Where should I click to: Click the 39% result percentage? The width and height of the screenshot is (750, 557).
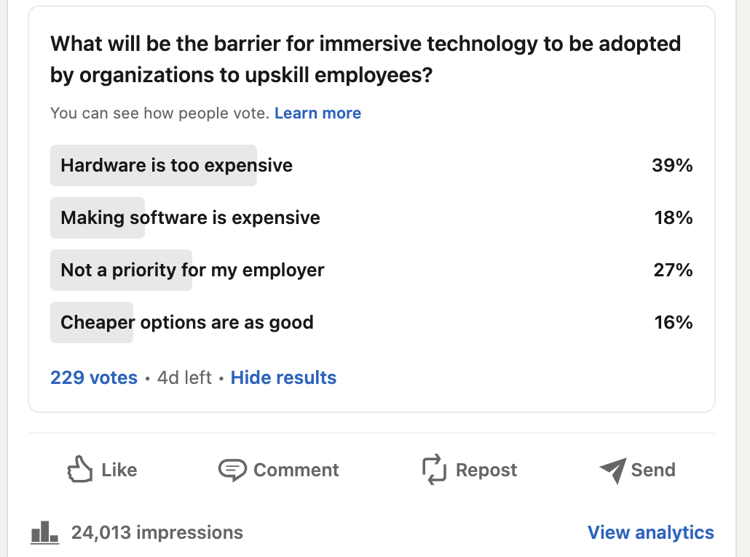pyautogui.click(x=672, y=166)
